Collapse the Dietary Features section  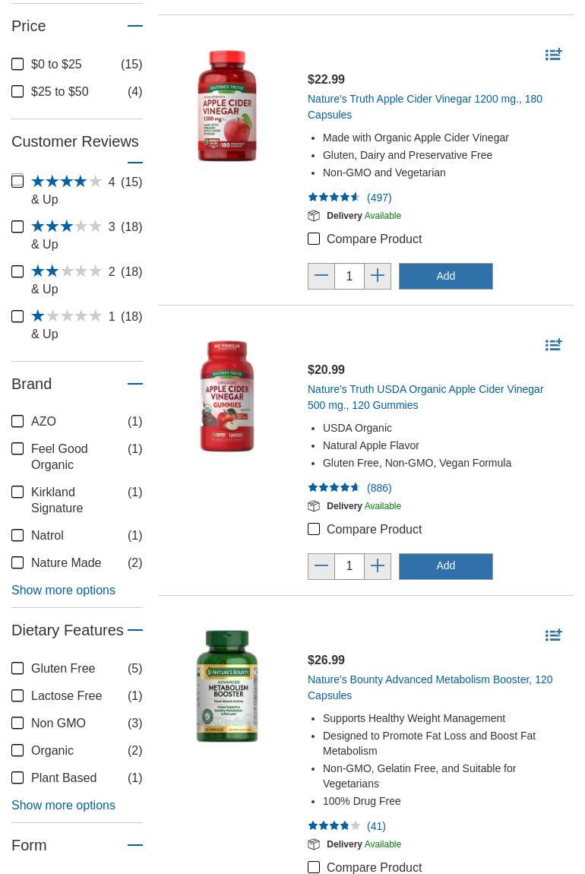(135, 630)
